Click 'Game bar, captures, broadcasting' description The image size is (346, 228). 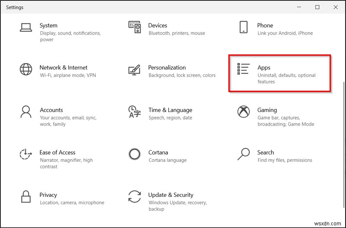(286, 121)
